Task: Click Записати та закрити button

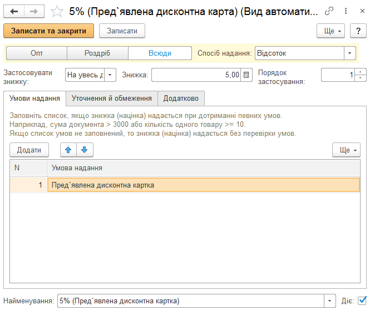Action: click(48, 31)
